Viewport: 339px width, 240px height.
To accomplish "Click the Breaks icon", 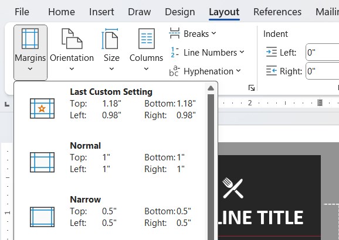I will coord(174,33).
